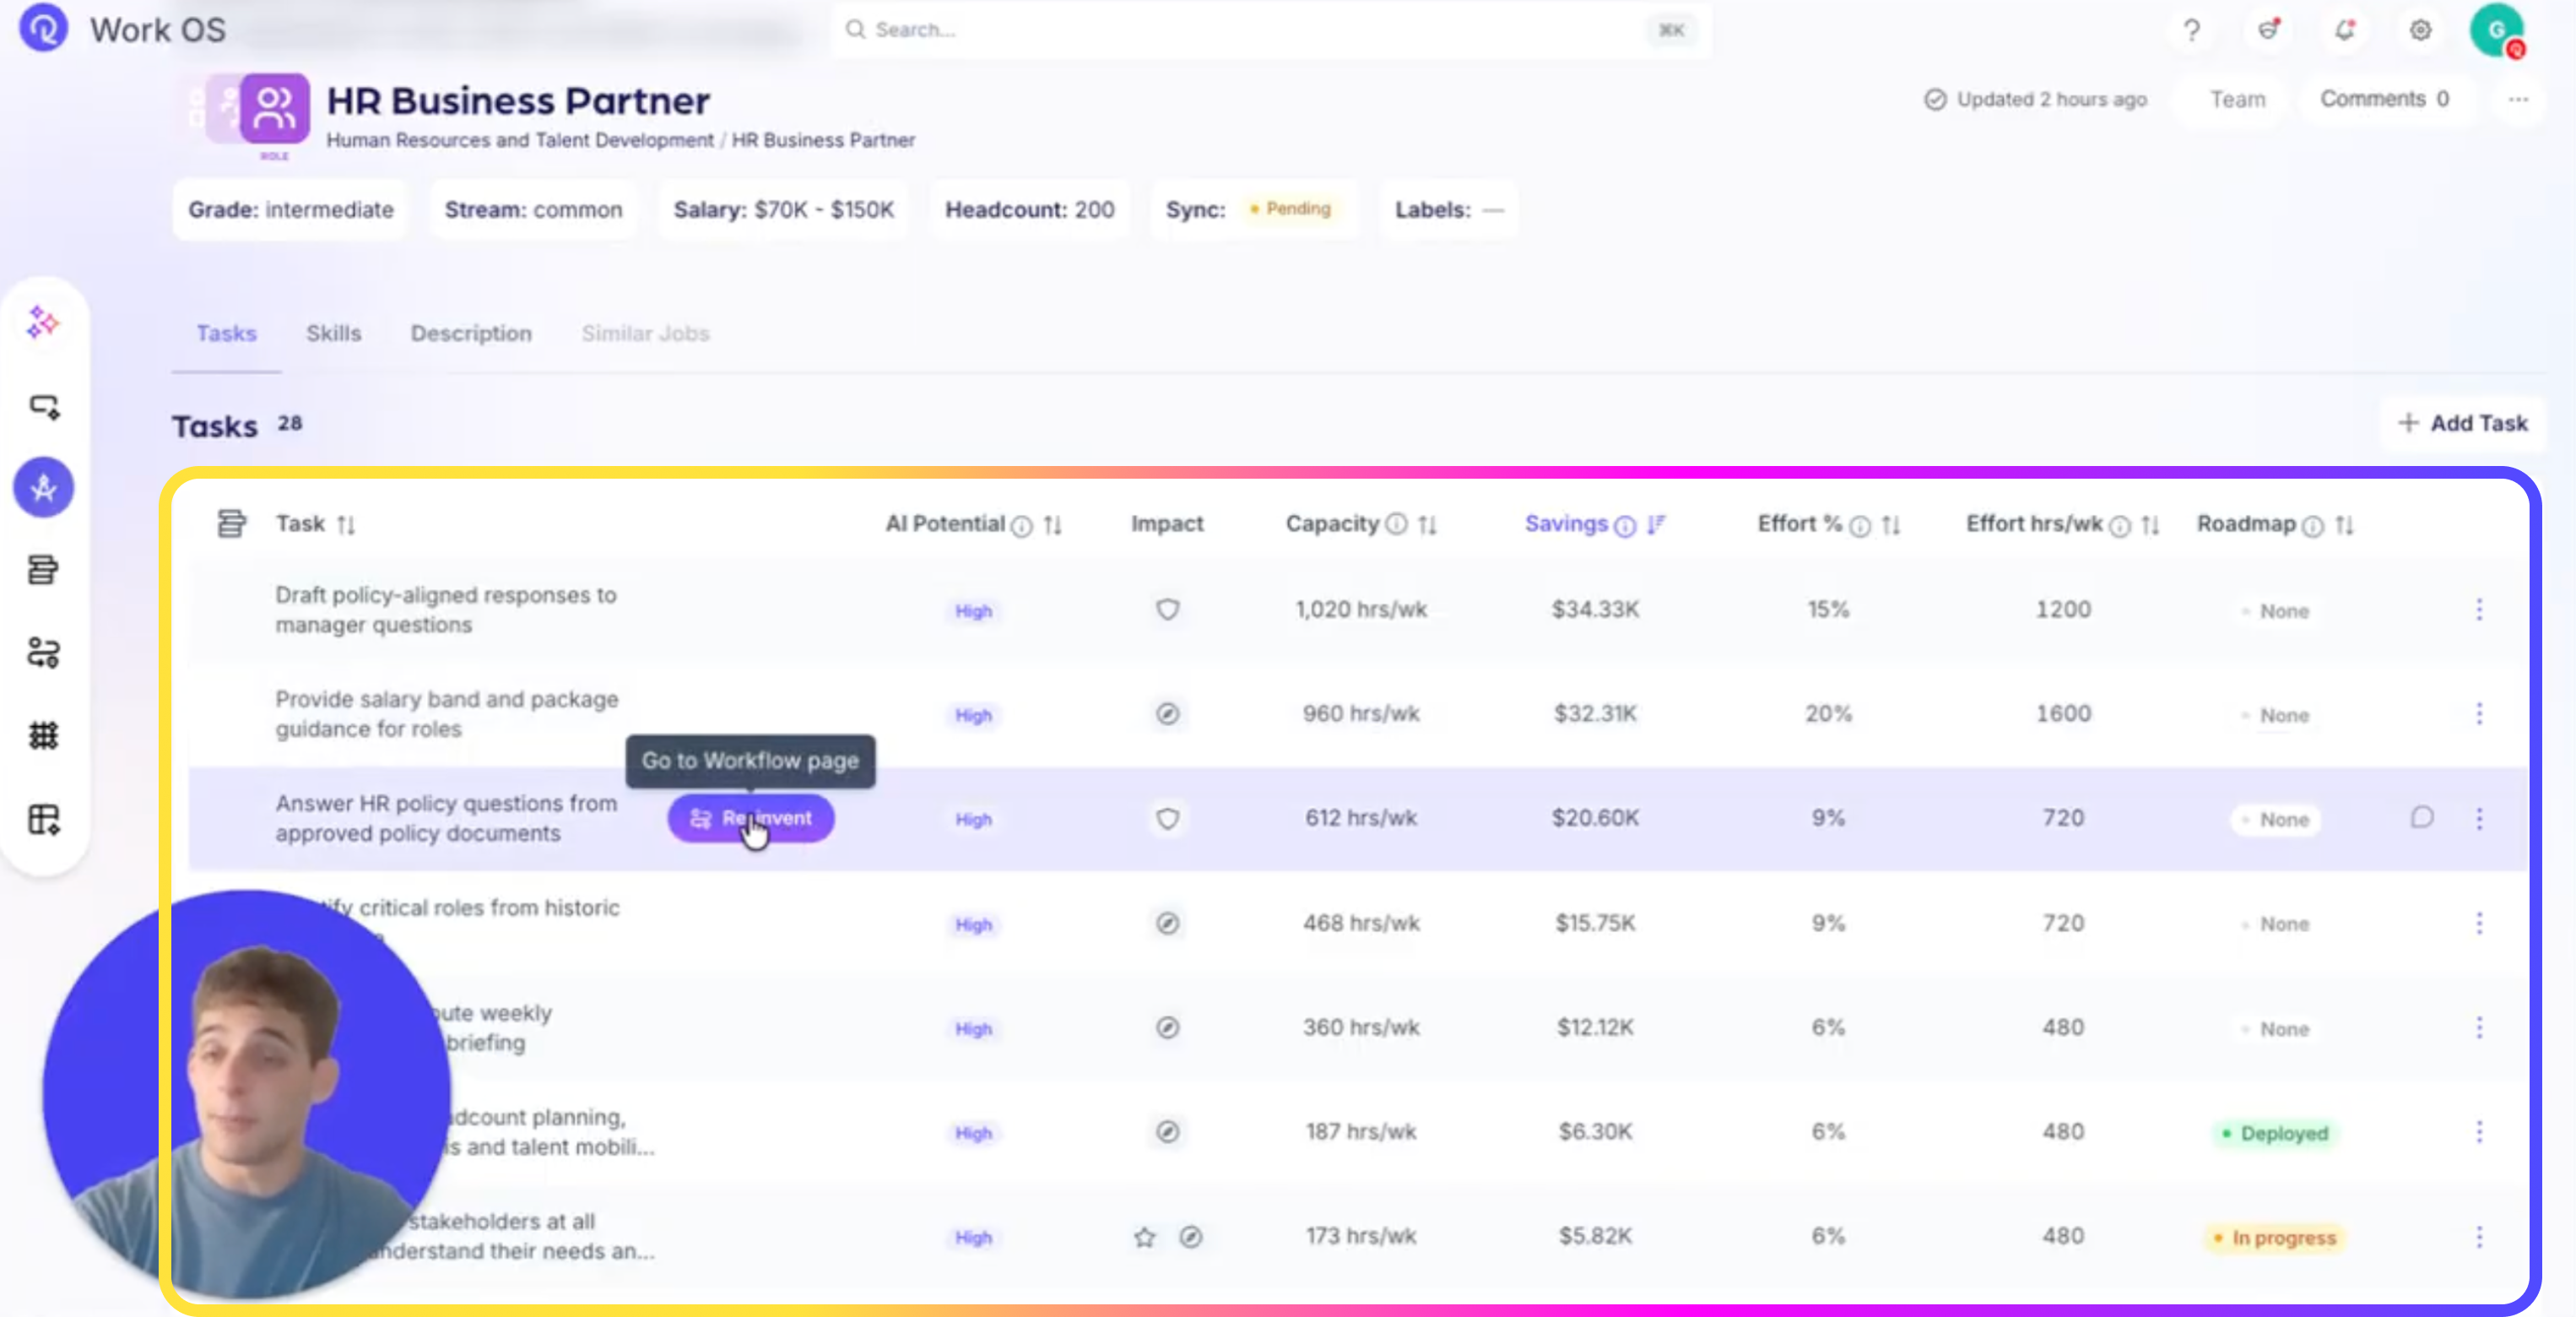
Task: Follow Human Resources and Talent Development breadcrumb
Action: pos(520,140)
